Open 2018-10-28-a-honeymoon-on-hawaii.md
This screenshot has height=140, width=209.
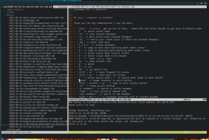pyautogui.click(x=32, y=89)
